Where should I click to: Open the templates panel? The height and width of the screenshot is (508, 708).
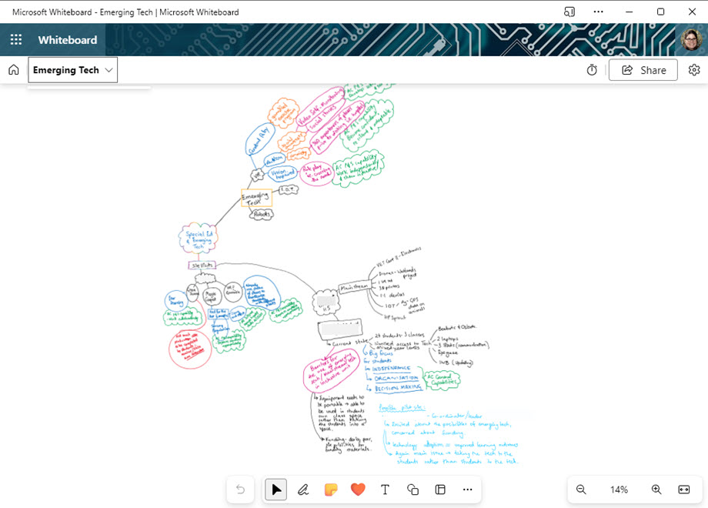440,490
